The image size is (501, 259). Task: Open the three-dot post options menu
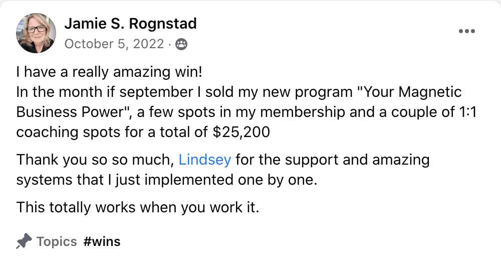pyautogui.click(x=466, y=31)
